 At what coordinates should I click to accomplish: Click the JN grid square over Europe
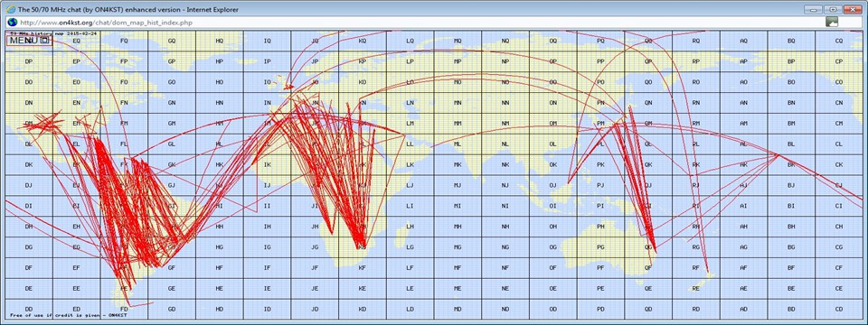pyautogui.click(x=315, y=103)
